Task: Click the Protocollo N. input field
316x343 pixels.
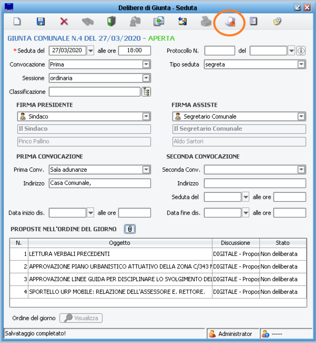Action: 220,51
